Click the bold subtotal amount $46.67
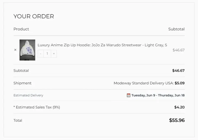 pos(178,71)
